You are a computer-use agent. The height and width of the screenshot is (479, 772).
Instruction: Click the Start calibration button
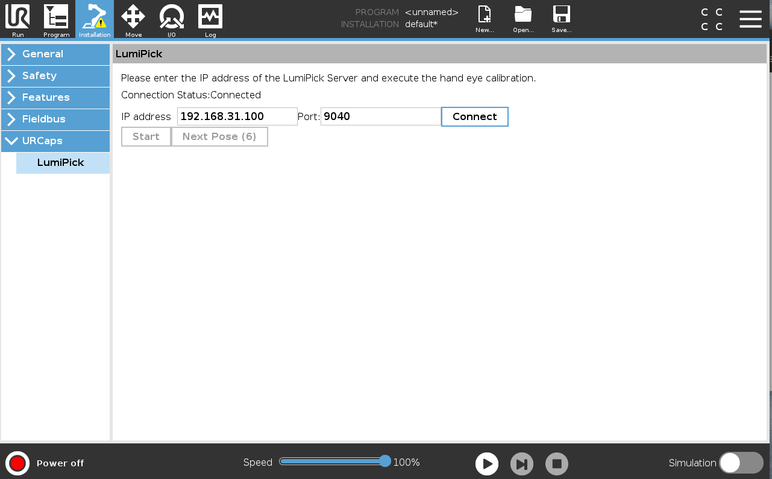(x=146, y=136)
